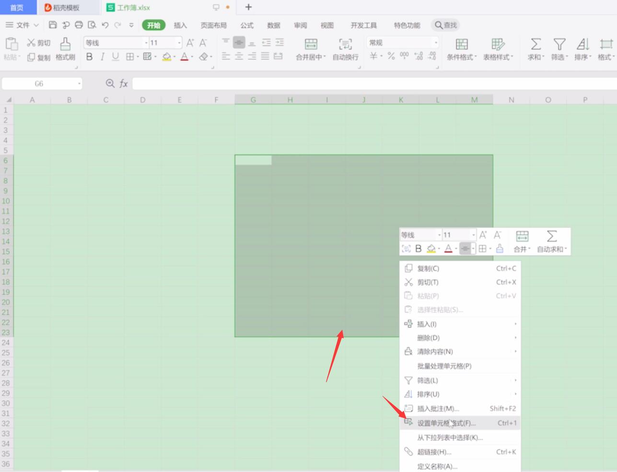Switch to the 页面布局 ribbon tab

pyautogui.click(x=214, y=25)
